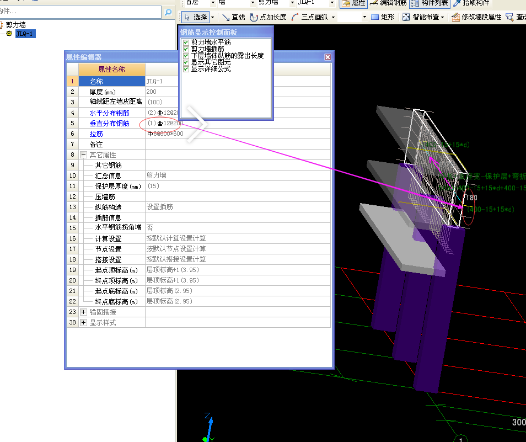Click the 纵筋构造 value 设置插筋

click(238, 207)
